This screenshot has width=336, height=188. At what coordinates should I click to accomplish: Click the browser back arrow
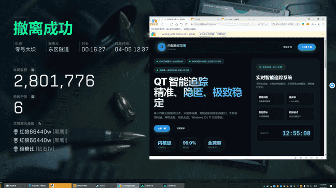pos(162,24)
